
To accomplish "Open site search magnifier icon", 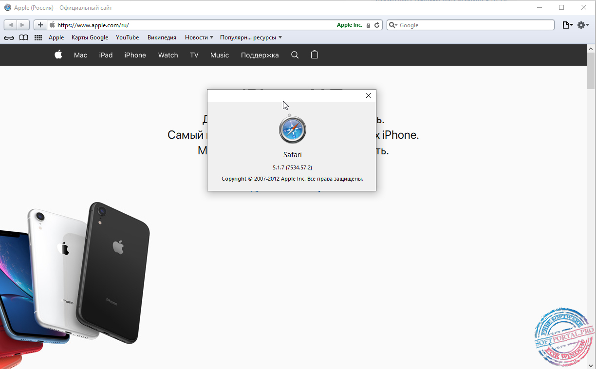I will 295,55.
